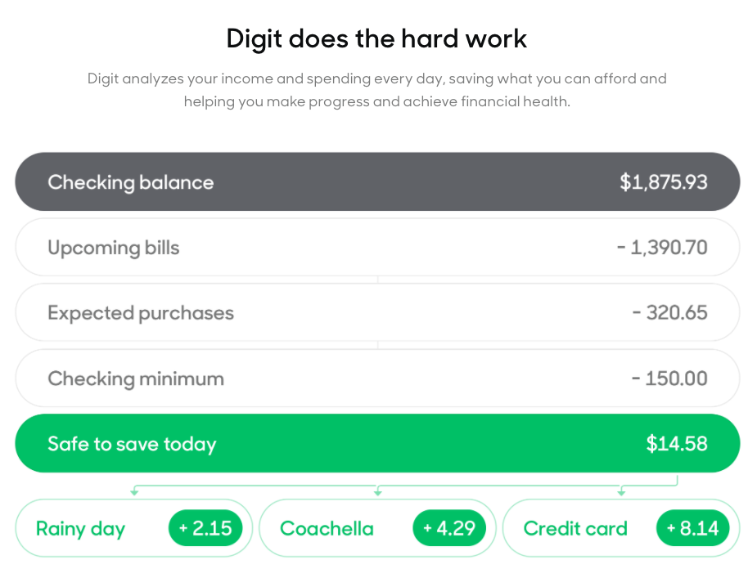Click the + 2.15 badge
This screenshot has width=748, height=569.
click(205, 528)
